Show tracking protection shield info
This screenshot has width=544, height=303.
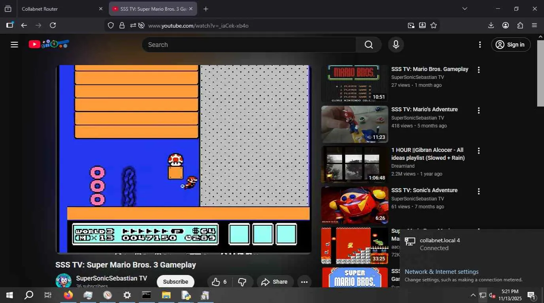pos(111,26)
